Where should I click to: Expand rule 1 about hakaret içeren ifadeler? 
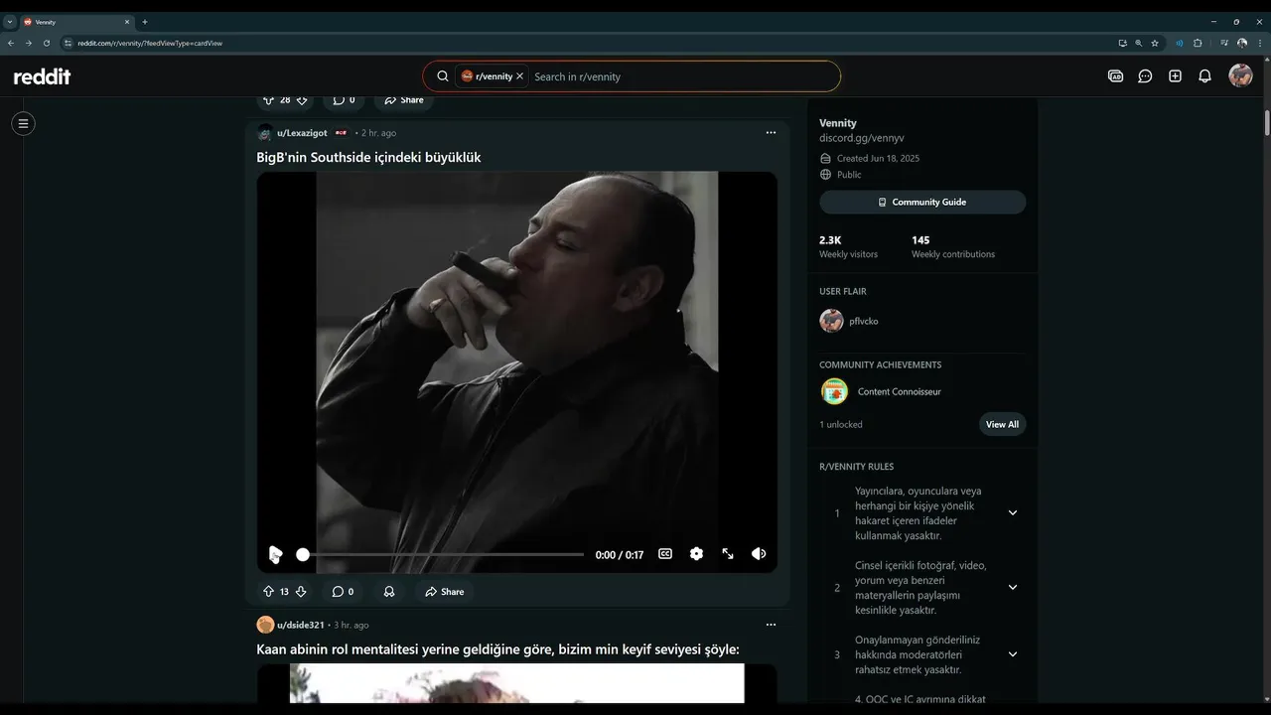click(1013, 512)
